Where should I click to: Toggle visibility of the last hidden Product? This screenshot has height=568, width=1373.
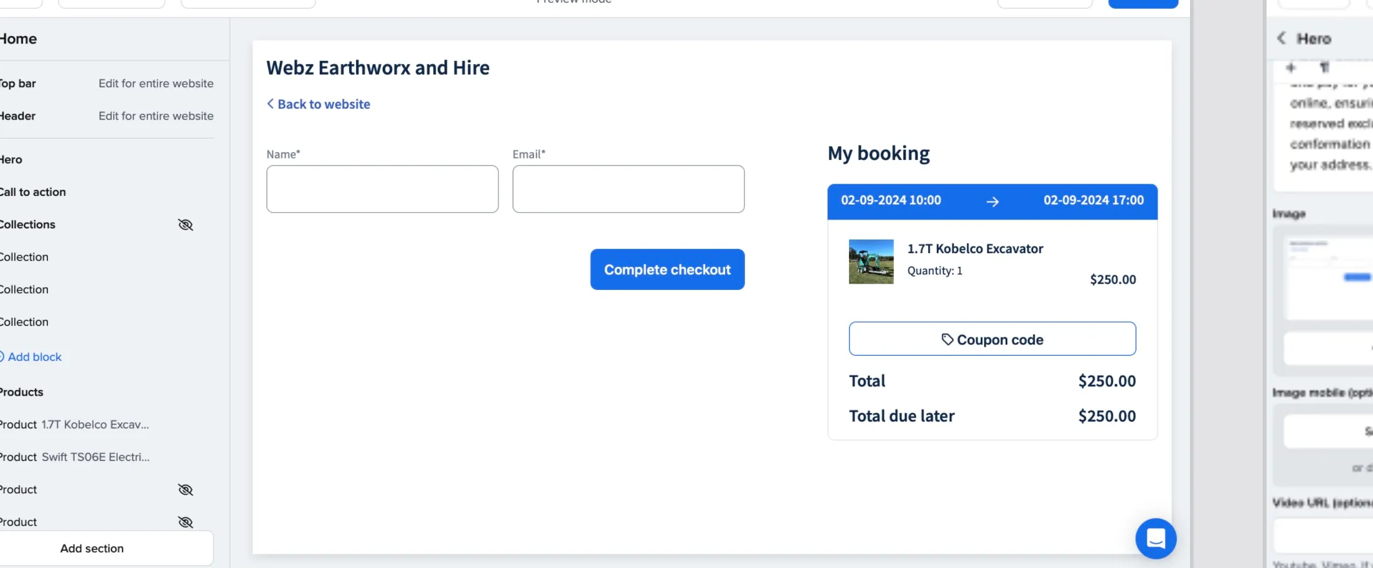coord(185,522)
